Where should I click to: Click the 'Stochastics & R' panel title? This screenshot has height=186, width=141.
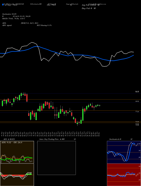(115, 139)
